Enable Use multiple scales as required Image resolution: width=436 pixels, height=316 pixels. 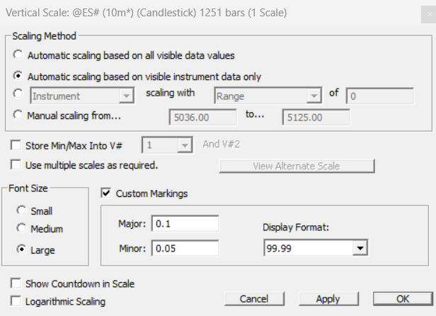(x=16, y=165)
